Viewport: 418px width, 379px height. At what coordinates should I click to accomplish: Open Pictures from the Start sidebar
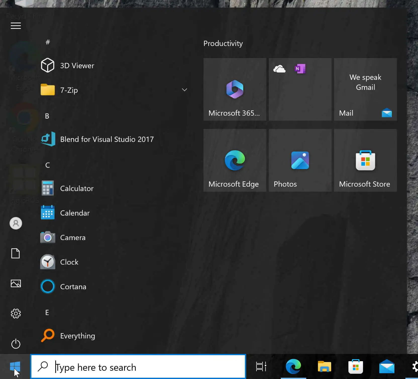tap(16, 283)
